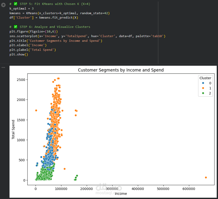Click the 400000 x-axis tick label
Image resolution: width=218 pixels, height=199 pixels.
(138, 189)
